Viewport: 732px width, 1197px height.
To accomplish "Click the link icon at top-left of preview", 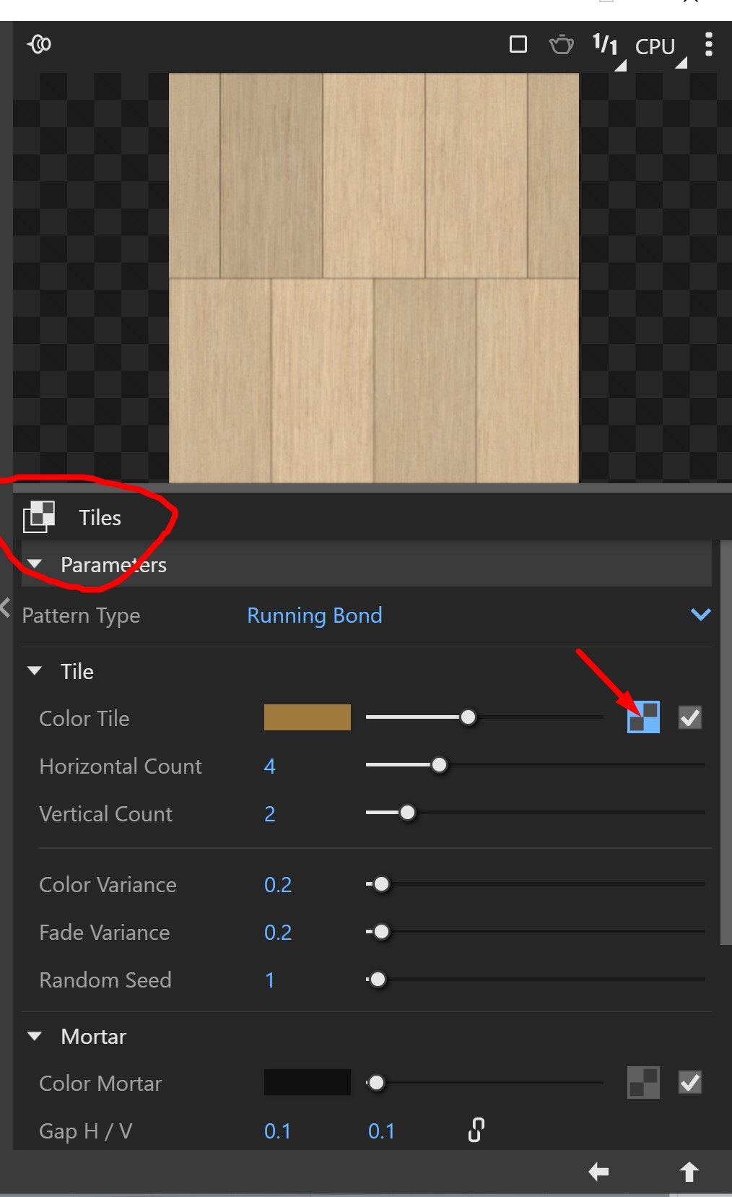I will click(39, 45).
